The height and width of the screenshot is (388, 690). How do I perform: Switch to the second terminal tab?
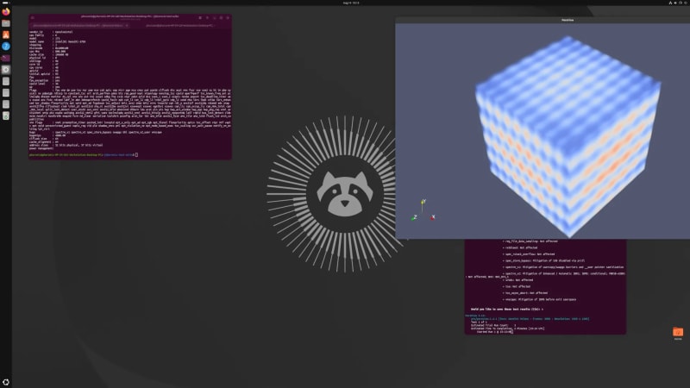point(180,26)
